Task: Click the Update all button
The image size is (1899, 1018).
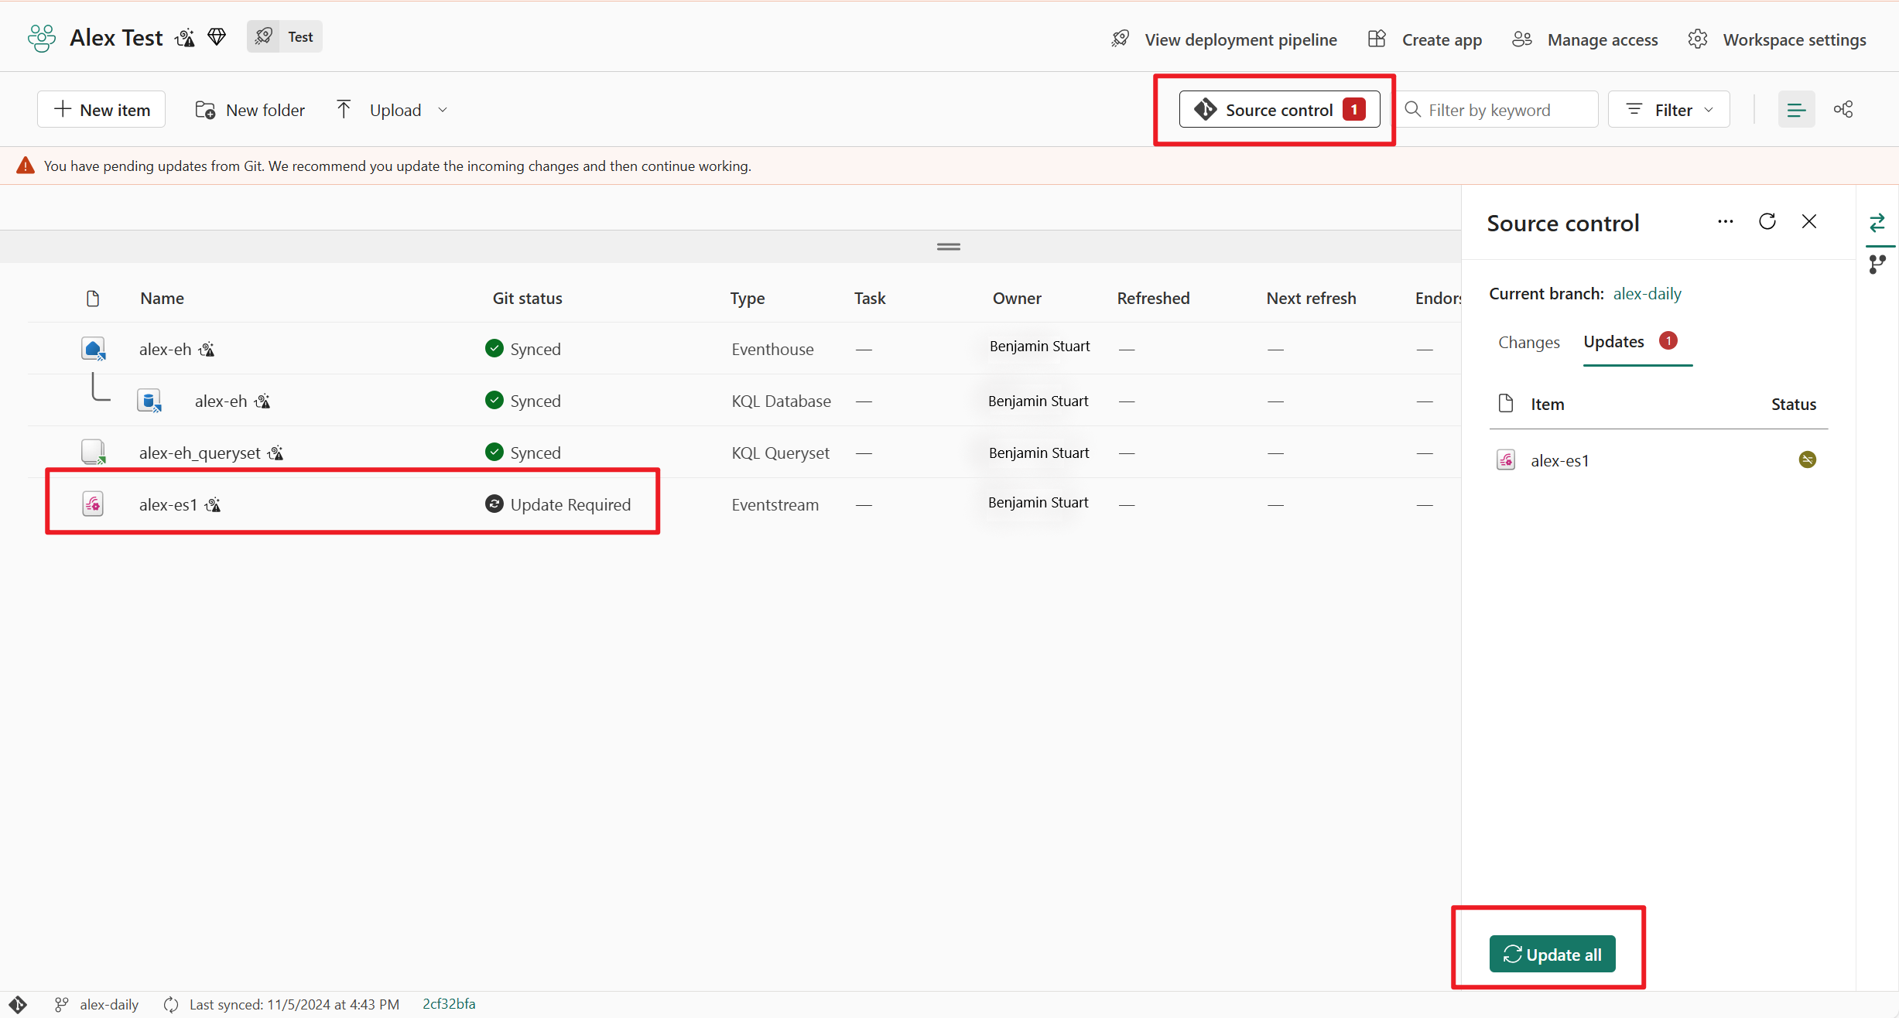Action: 1552,954
